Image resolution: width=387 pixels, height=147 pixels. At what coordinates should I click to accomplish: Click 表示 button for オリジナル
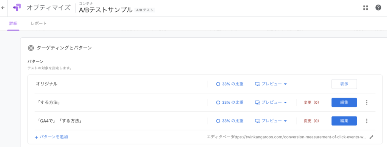tap(344, 84)
